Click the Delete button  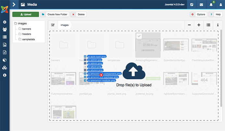pos(79,14)
